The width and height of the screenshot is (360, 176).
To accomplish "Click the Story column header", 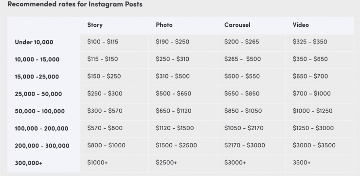I will tap(95, 25).
